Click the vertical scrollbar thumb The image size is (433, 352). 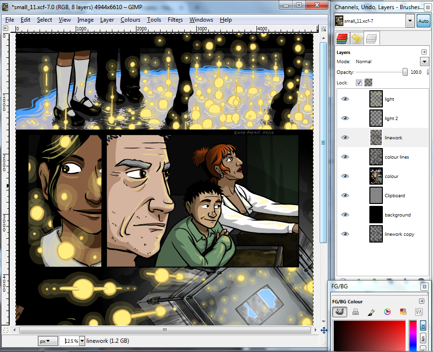pyautogui.click(x=324, y=143)
